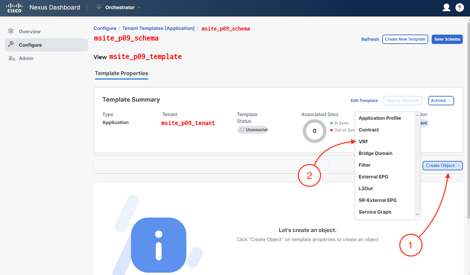Click the Overview gear icon in sidebar
This screenshot has width=470, height=275.
tap(11, 31)
